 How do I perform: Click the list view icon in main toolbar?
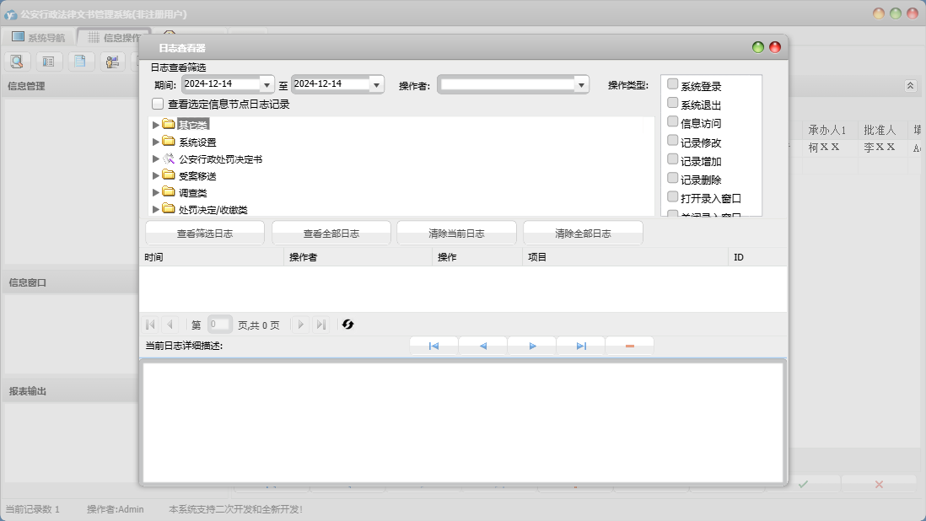[x=48, y=61]
